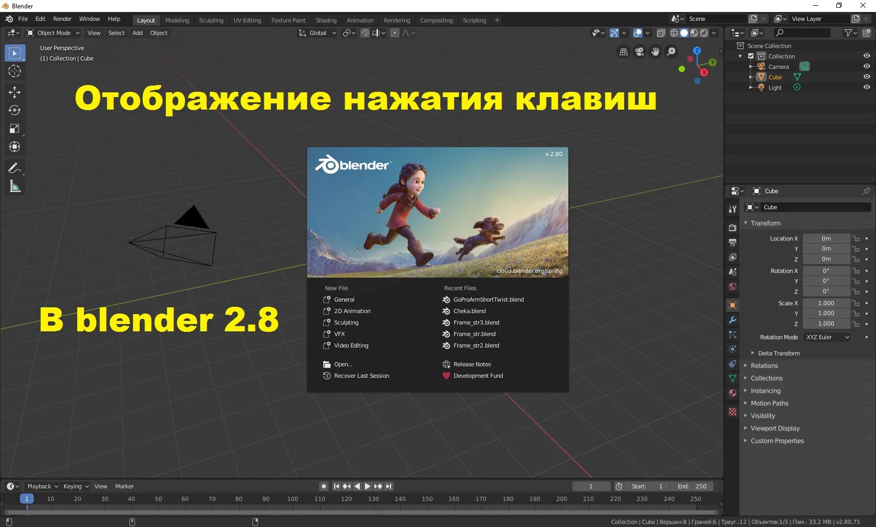This screenshot has width=876, height=527.
Task: Open the Object Mode dropdown
Action: (53, 33)
